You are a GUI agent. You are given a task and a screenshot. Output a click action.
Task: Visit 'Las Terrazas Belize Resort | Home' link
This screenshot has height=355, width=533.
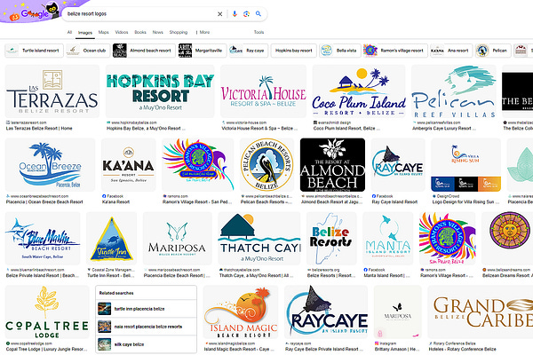click(39, 129)
